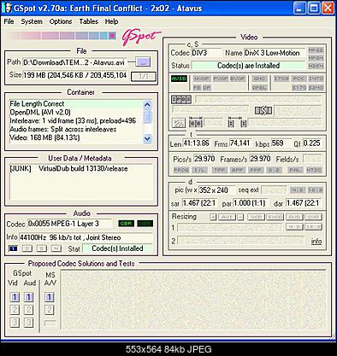The height and width of the screenshot is (356, 337).
Task: Click the 1/1 file counter button
Action: click(x=144, y=77)
